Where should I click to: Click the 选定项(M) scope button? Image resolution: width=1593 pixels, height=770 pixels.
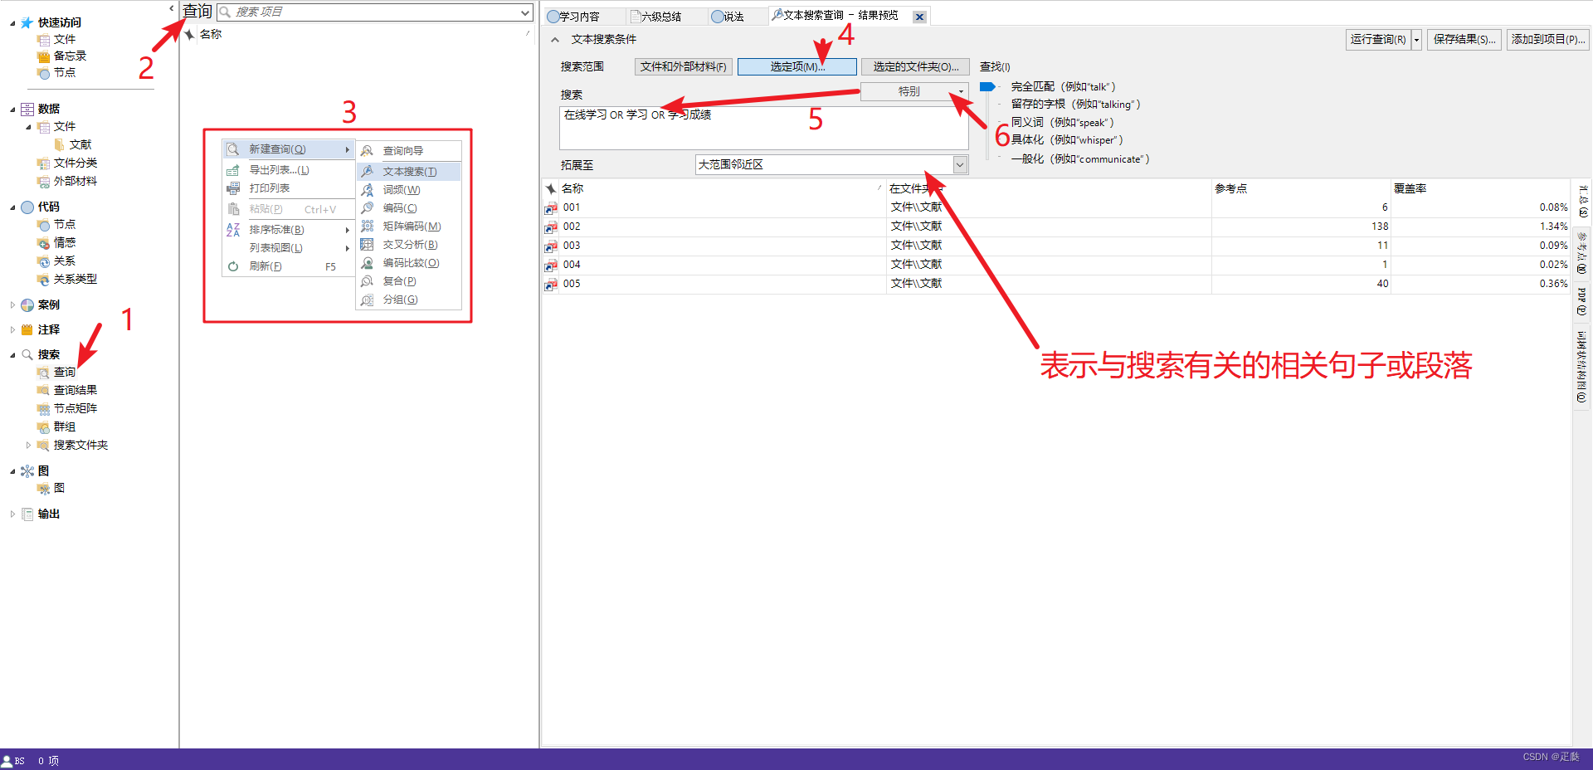[x=797, y=67]
